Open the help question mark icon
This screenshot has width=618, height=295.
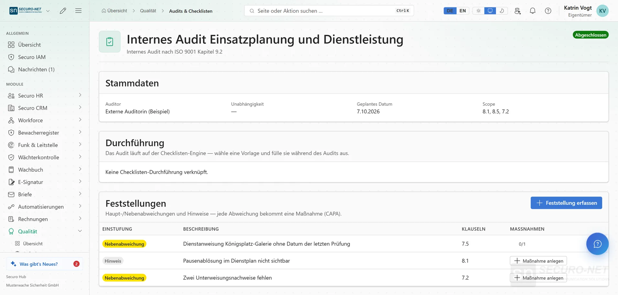point(548,11)
